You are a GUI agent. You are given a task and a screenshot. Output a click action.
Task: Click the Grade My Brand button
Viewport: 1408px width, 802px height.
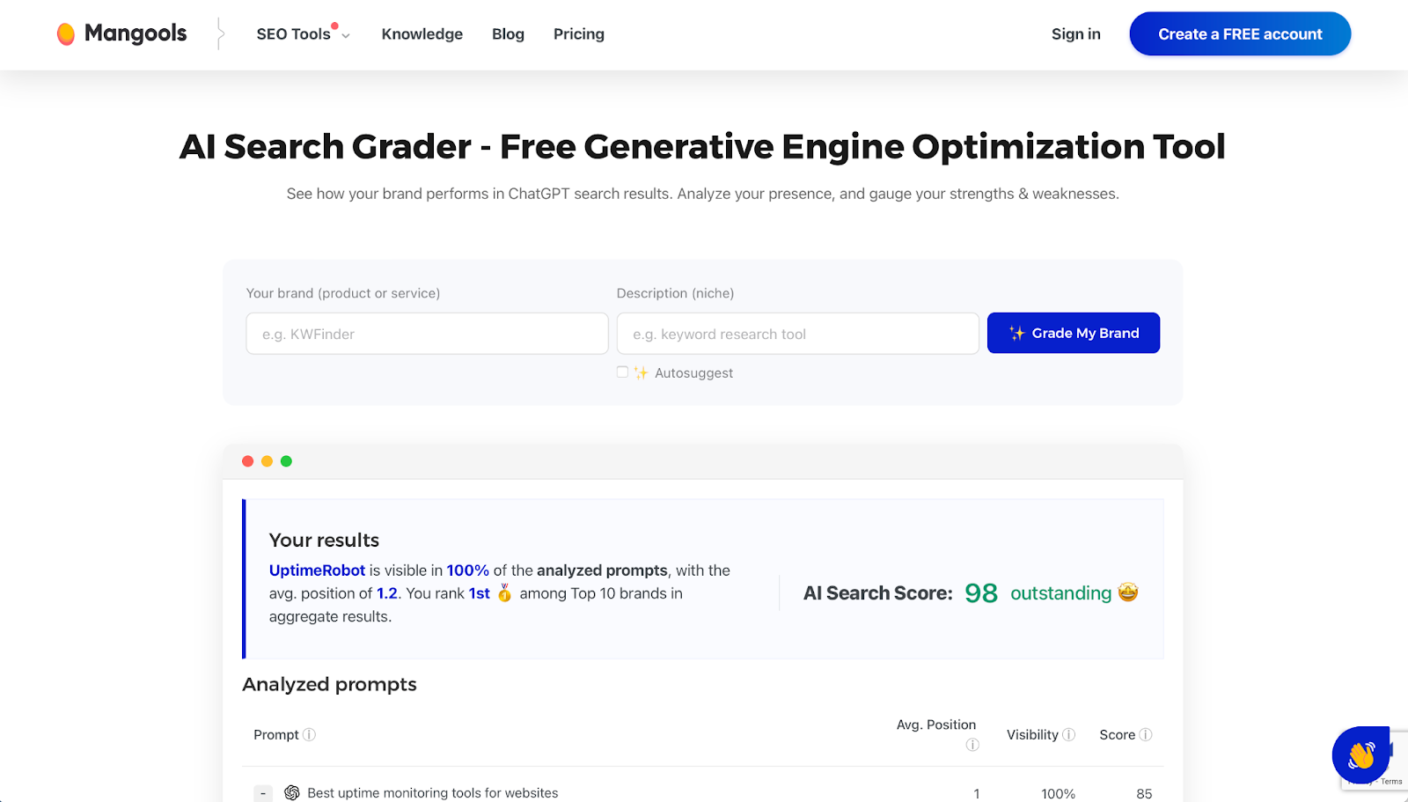(x=1073, y=333)
